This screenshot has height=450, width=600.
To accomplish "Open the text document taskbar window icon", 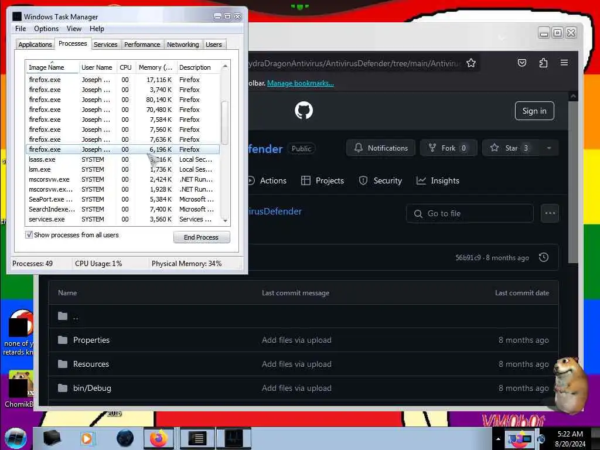I will 197,438.
